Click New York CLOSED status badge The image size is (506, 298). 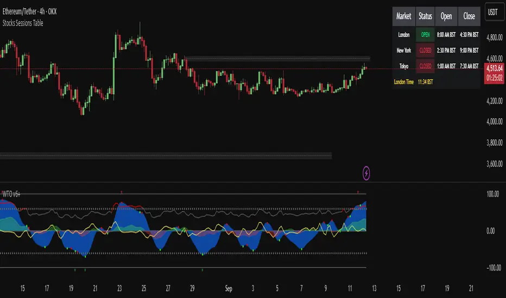(x=425, y=50)
